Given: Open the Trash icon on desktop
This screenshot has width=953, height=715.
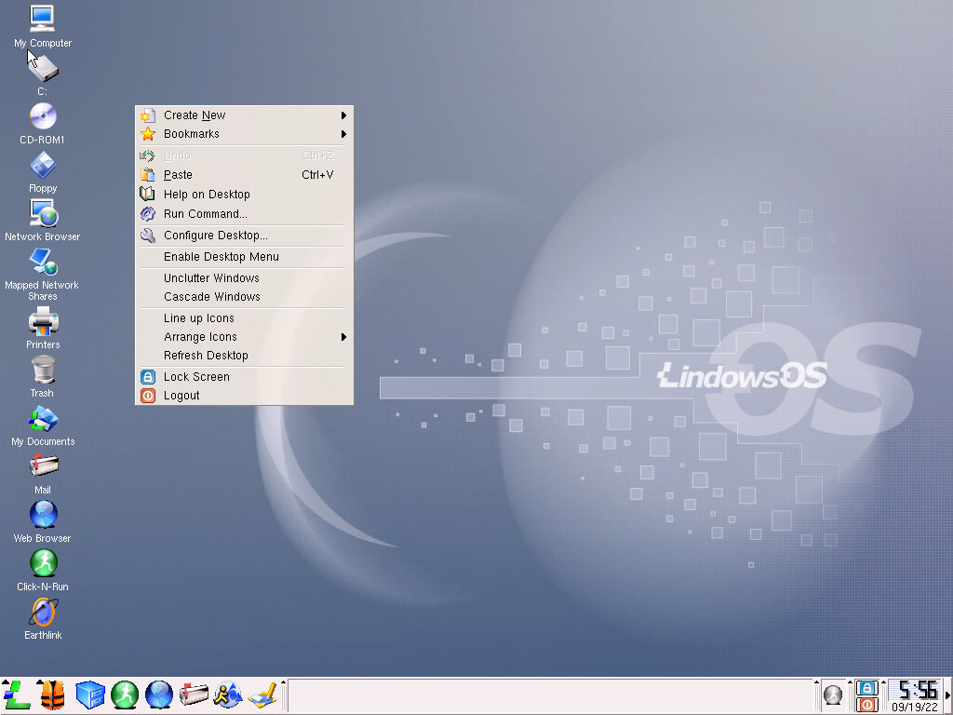Looking at the screenshot, I should coord(43,371).
